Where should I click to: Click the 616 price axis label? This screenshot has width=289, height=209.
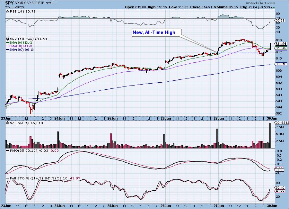pyautogui.click(x=279, y=40)
